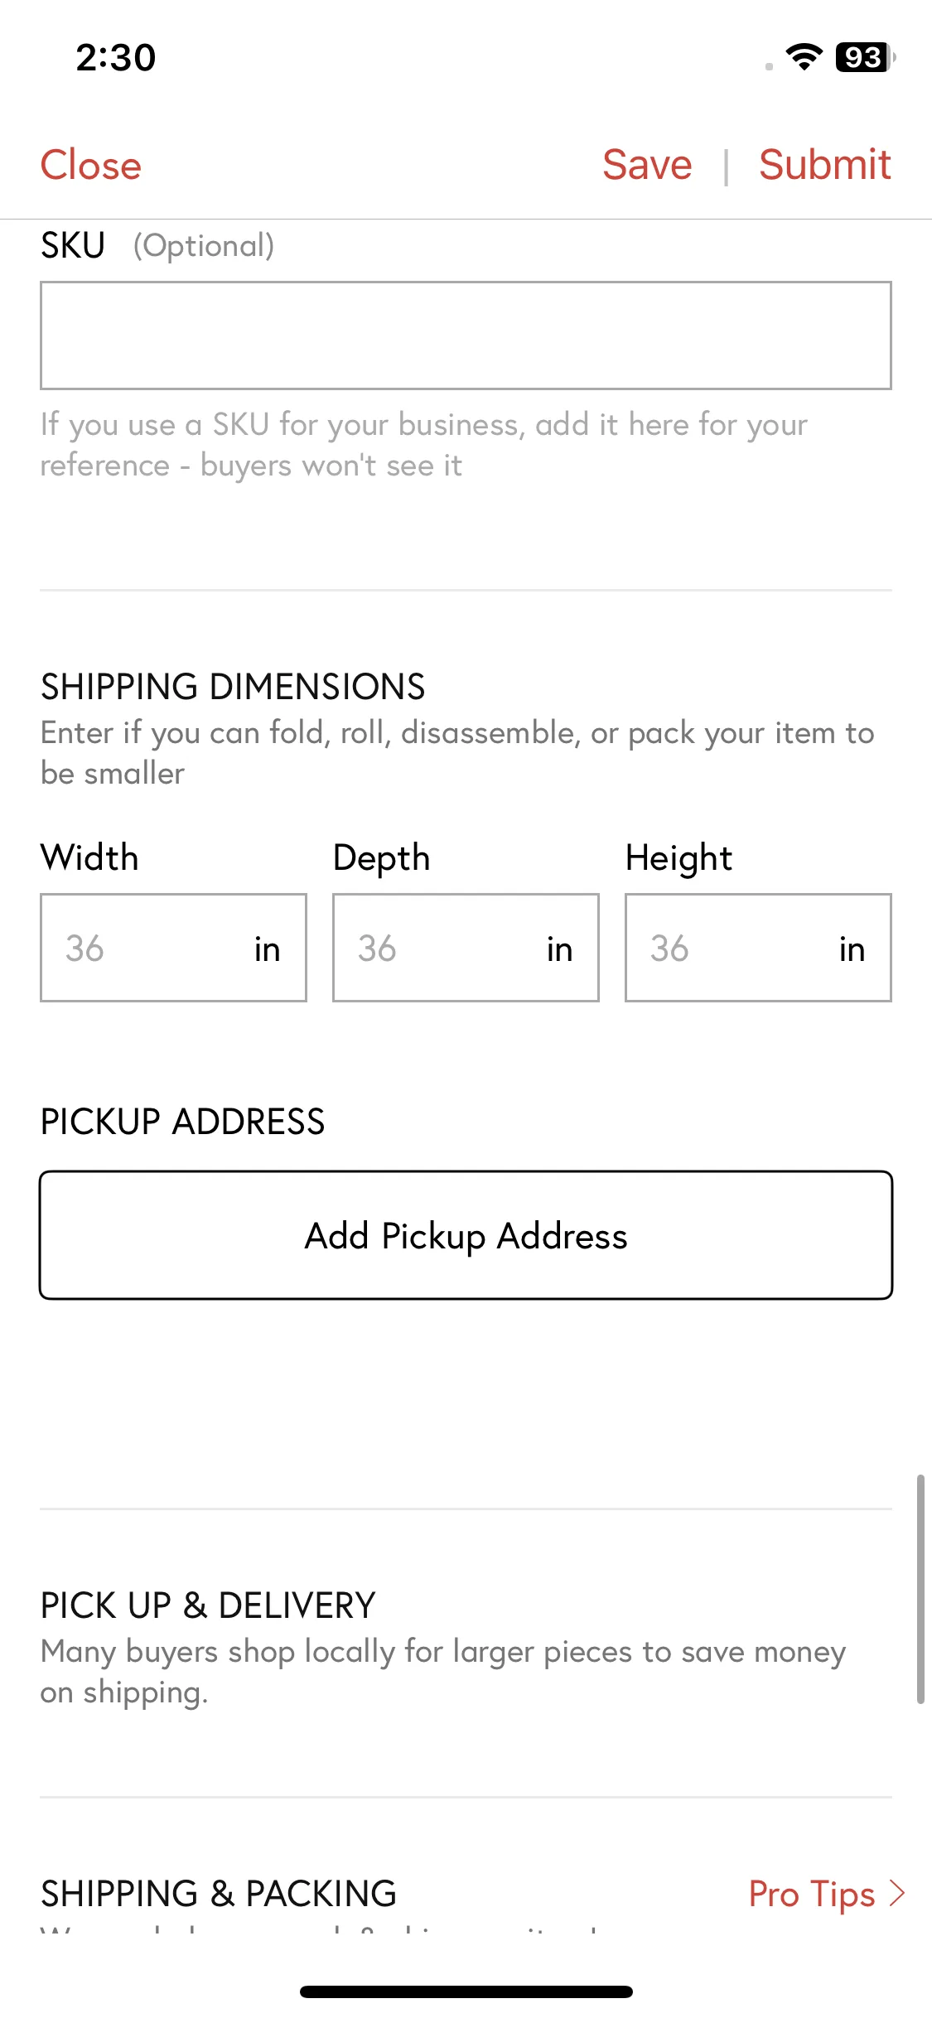Tap the battery indicator icon
The height and width of the screenshot is (2018, 932).
point(866,57)
